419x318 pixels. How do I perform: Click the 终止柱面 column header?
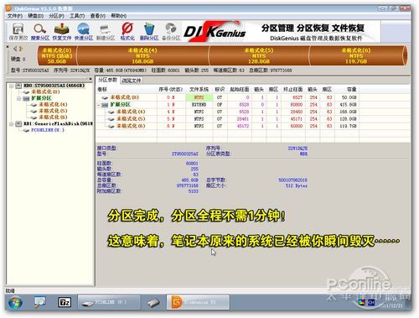293,90
